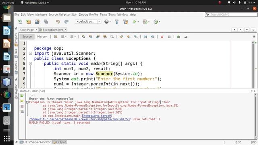This screenshot has width=258, height=145.
Task: Click the Comment editor toolbar icon
Action: tap(179, 37)
